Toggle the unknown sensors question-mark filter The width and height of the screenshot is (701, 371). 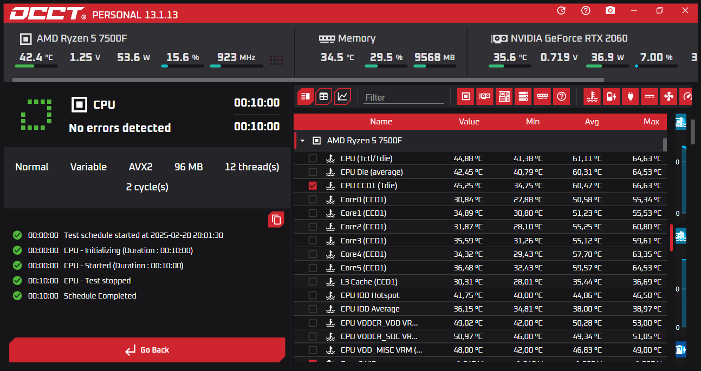tap(561, 97)
